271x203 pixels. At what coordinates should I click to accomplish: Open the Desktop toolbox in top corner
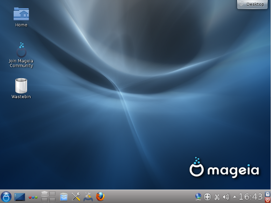(x=252, y=4)
